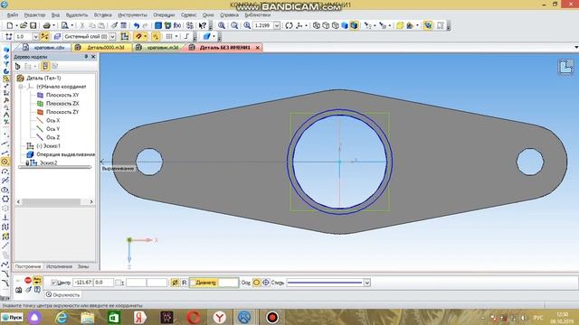This screenshot has width=579, height=325.
Task: Open the Сервис menu
Action: [x=189, y=15]
